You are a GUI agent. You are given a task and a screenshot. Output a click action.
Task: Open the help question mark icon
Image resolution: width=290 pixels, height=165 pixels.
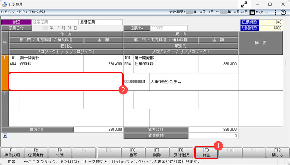(283, 12)
